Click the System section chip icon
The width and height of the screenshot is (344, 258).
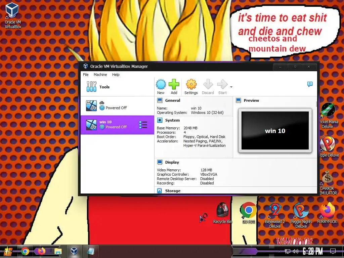pyautogui.click(x=160, y=120)
